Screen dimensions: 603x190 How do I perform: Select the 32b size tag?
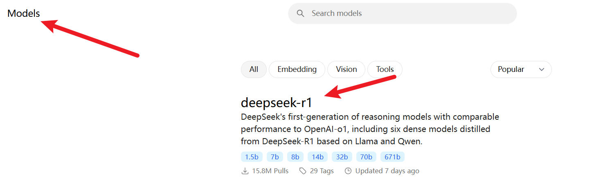pos(342,157)
